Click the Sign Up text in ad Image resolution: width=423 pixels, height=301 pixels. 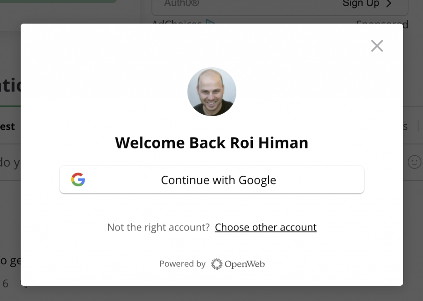[361, 3]
